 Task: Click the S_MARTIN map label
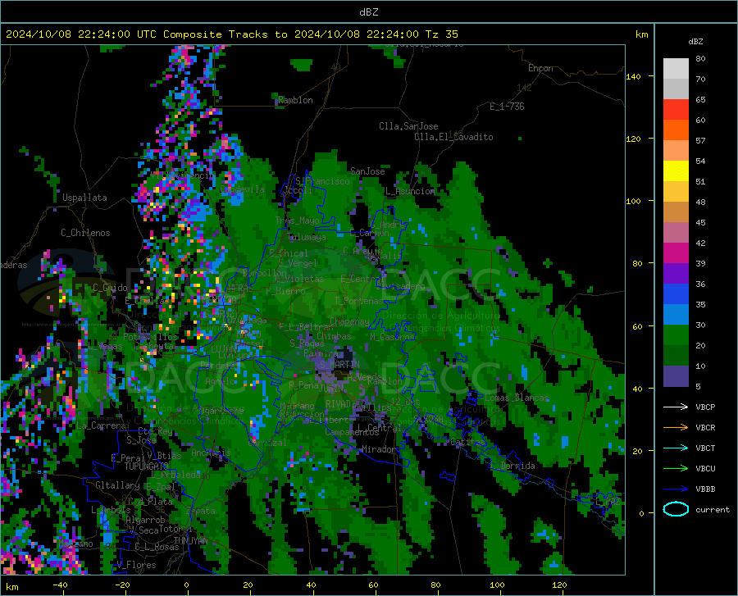coord(339,365)
